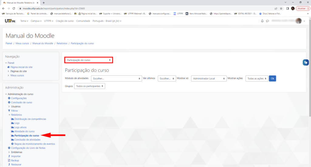The height and width of the screenshot is (167, 311).
Task: Expand Meus cursos navigation node
Action: [8, 75]
